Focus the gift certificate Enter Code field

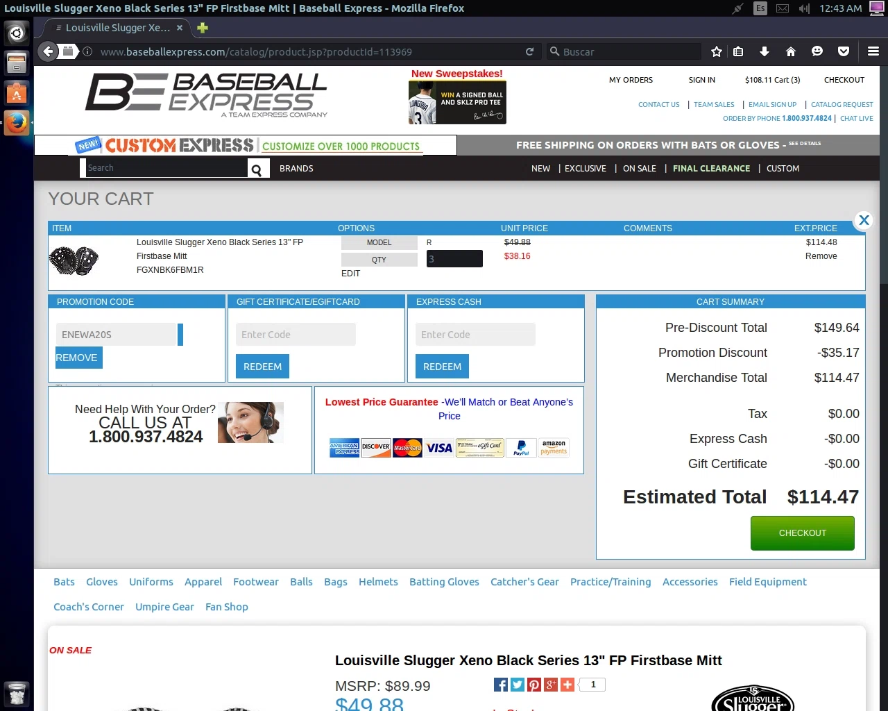point(296,335)
